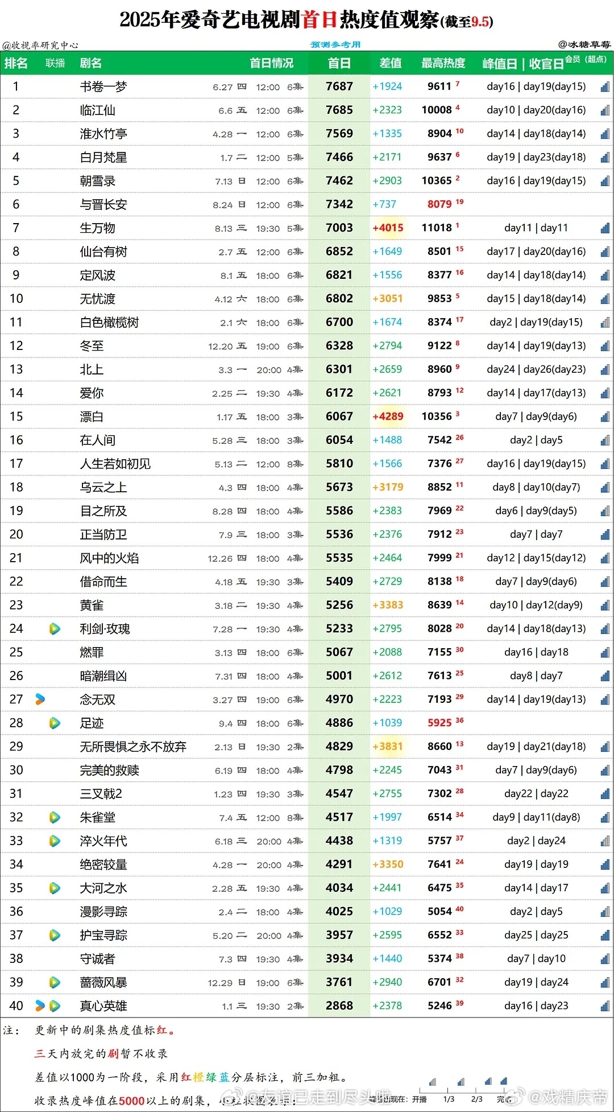614x1112 pixels.
Task: Select Tencent Video icon next to 大河之水
Action: click(x=55, y=888)
